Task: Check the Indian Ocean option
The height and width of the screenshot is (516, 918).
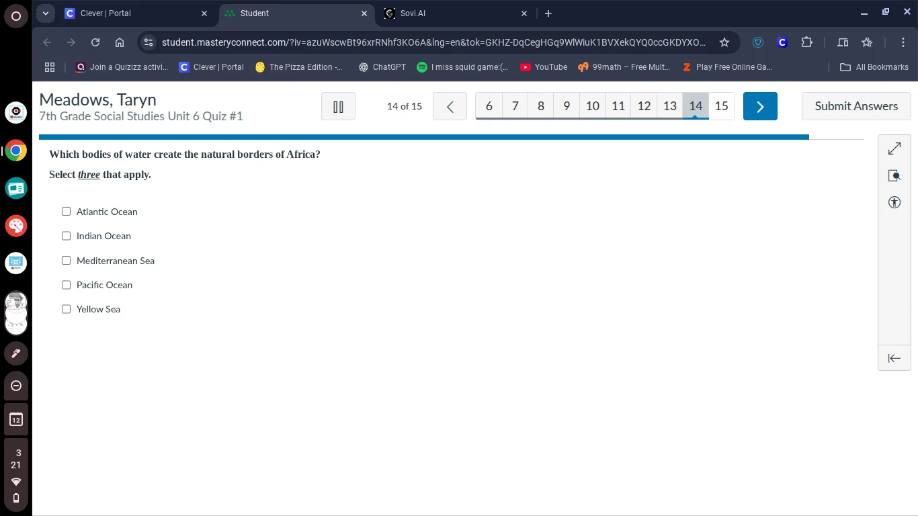Action: pos(66,236)
